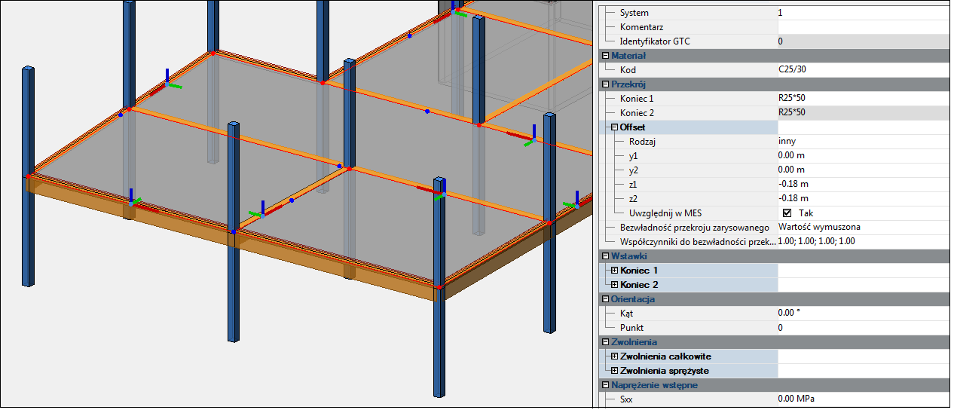Collapse the Materiał section

coord(605,56)
